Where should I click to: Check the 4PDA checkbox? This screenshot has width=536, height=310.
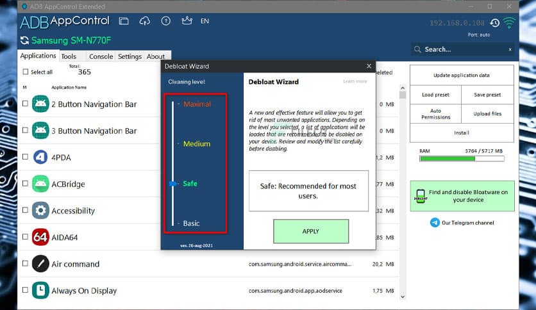click(x=25, y=156)
